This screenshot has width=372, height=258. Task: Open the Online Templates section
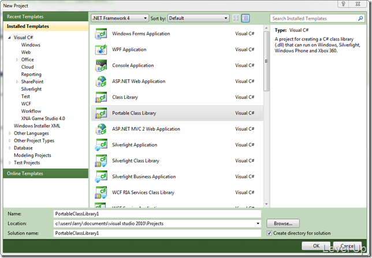46,174
